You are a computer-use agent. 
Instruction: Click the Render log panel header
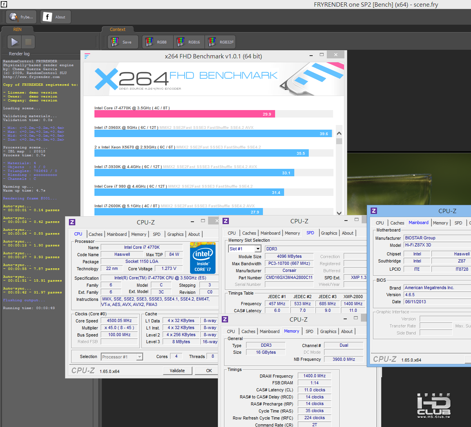coord(19,54)
